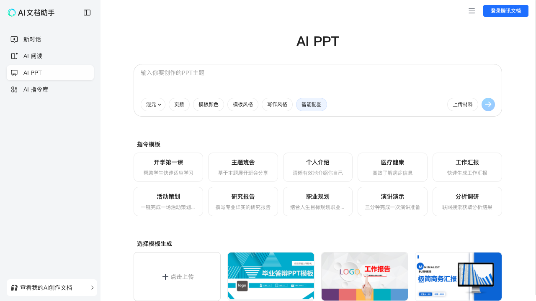Click the AI文档助手 logo

31,13
